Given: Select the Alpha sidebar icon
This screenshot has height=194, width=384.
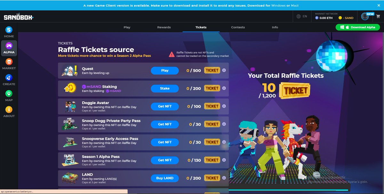Looking at the screenshot, I should [9, 48].
